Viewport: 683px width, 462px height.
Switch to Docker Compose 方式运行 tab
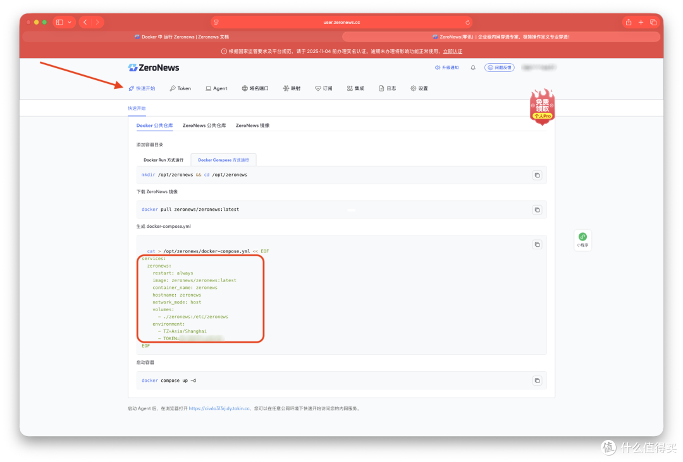[223, 160]
